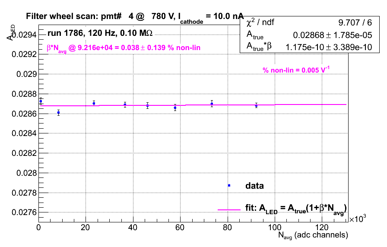Click the x-axis label 80

click(x=227, y=227)
